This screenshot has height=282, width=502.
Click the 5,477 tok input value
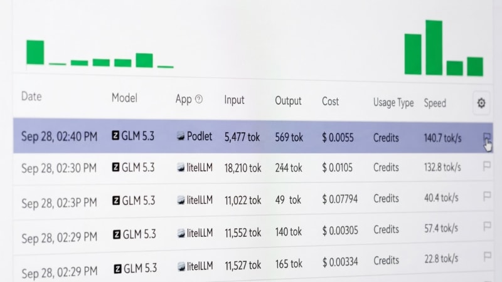[242, 137]
